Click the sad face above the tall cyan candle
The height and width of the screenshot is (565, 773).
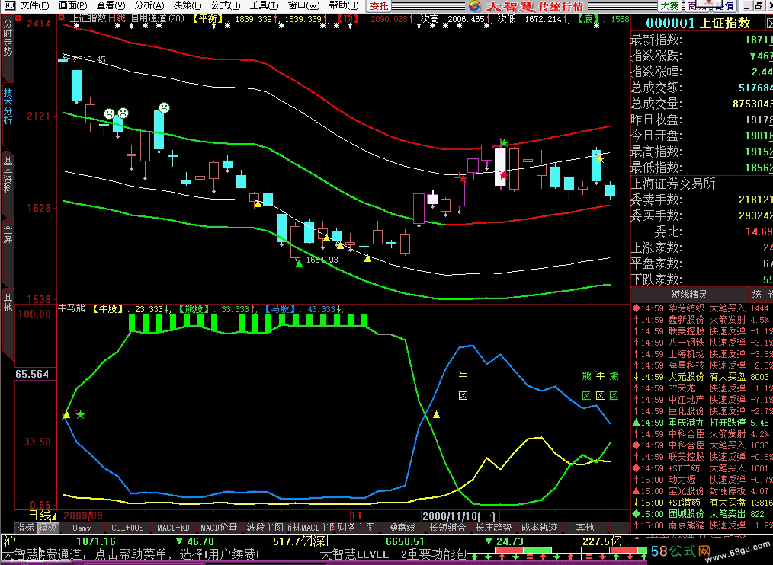(164, 107)
